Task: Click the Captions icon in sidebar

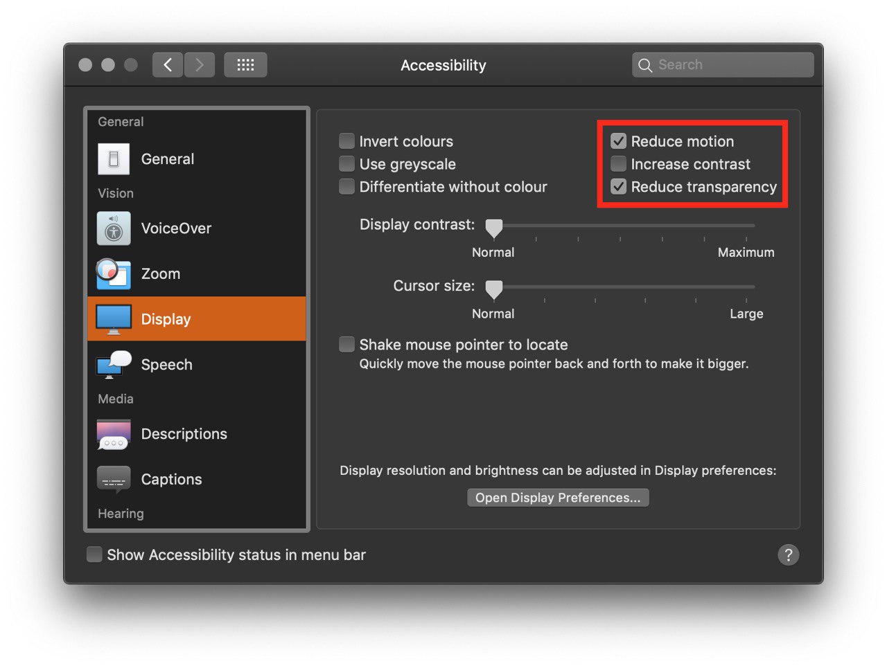Action: pos(114,479)
